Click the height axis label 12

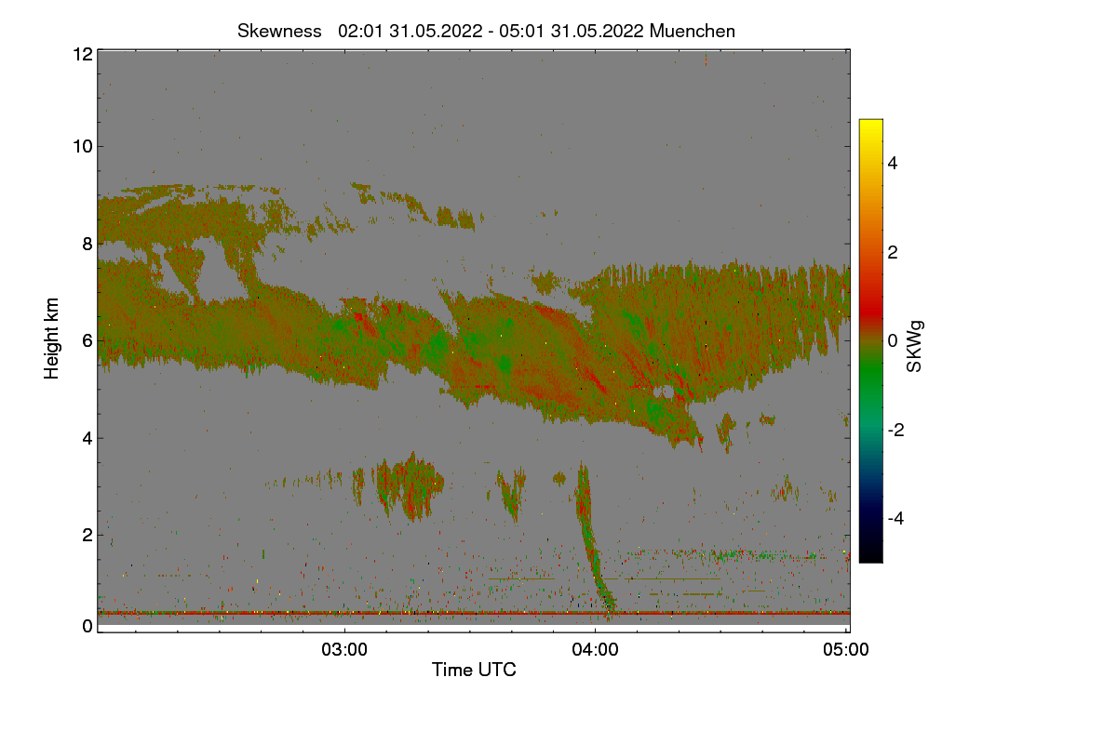(82, 54)
